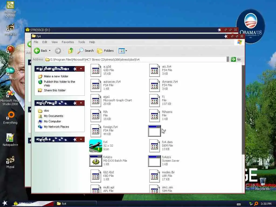This screenshot has height=207, width=276.
Task: Select the fs4strs MS-DOS Batch File icon
Action: [96, 161]
